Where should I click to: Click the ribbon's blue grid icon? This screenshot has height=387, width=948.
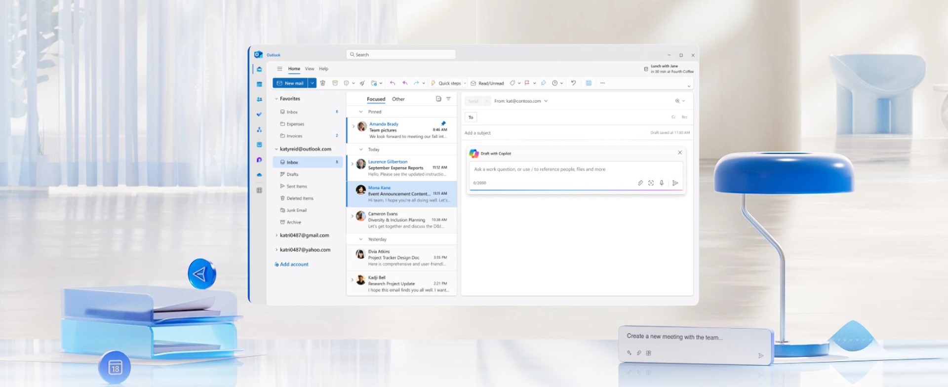(589, 83)
